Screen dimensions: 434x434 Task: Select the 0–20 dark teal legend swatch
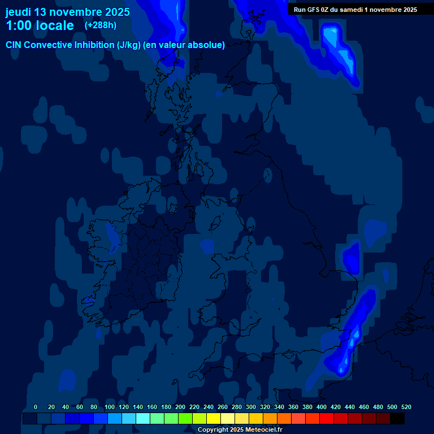[x=44, y=418]
